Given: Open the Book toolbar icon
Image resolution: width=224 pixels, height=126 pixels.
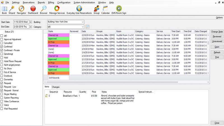Looking at the screenshot, I should tap(4, 10).
